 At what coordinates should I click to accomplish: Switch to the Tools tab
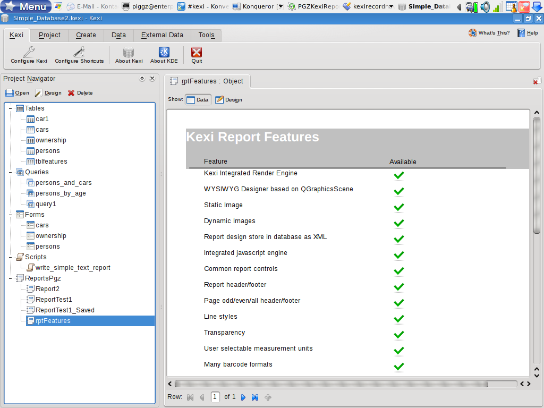coord(207,35)
